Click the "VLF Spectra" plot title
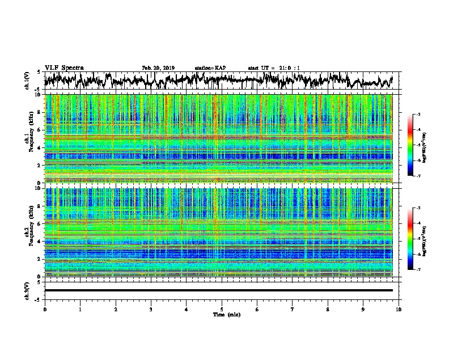Viewport: 449px width, 347px height. (x=64, y=68)
